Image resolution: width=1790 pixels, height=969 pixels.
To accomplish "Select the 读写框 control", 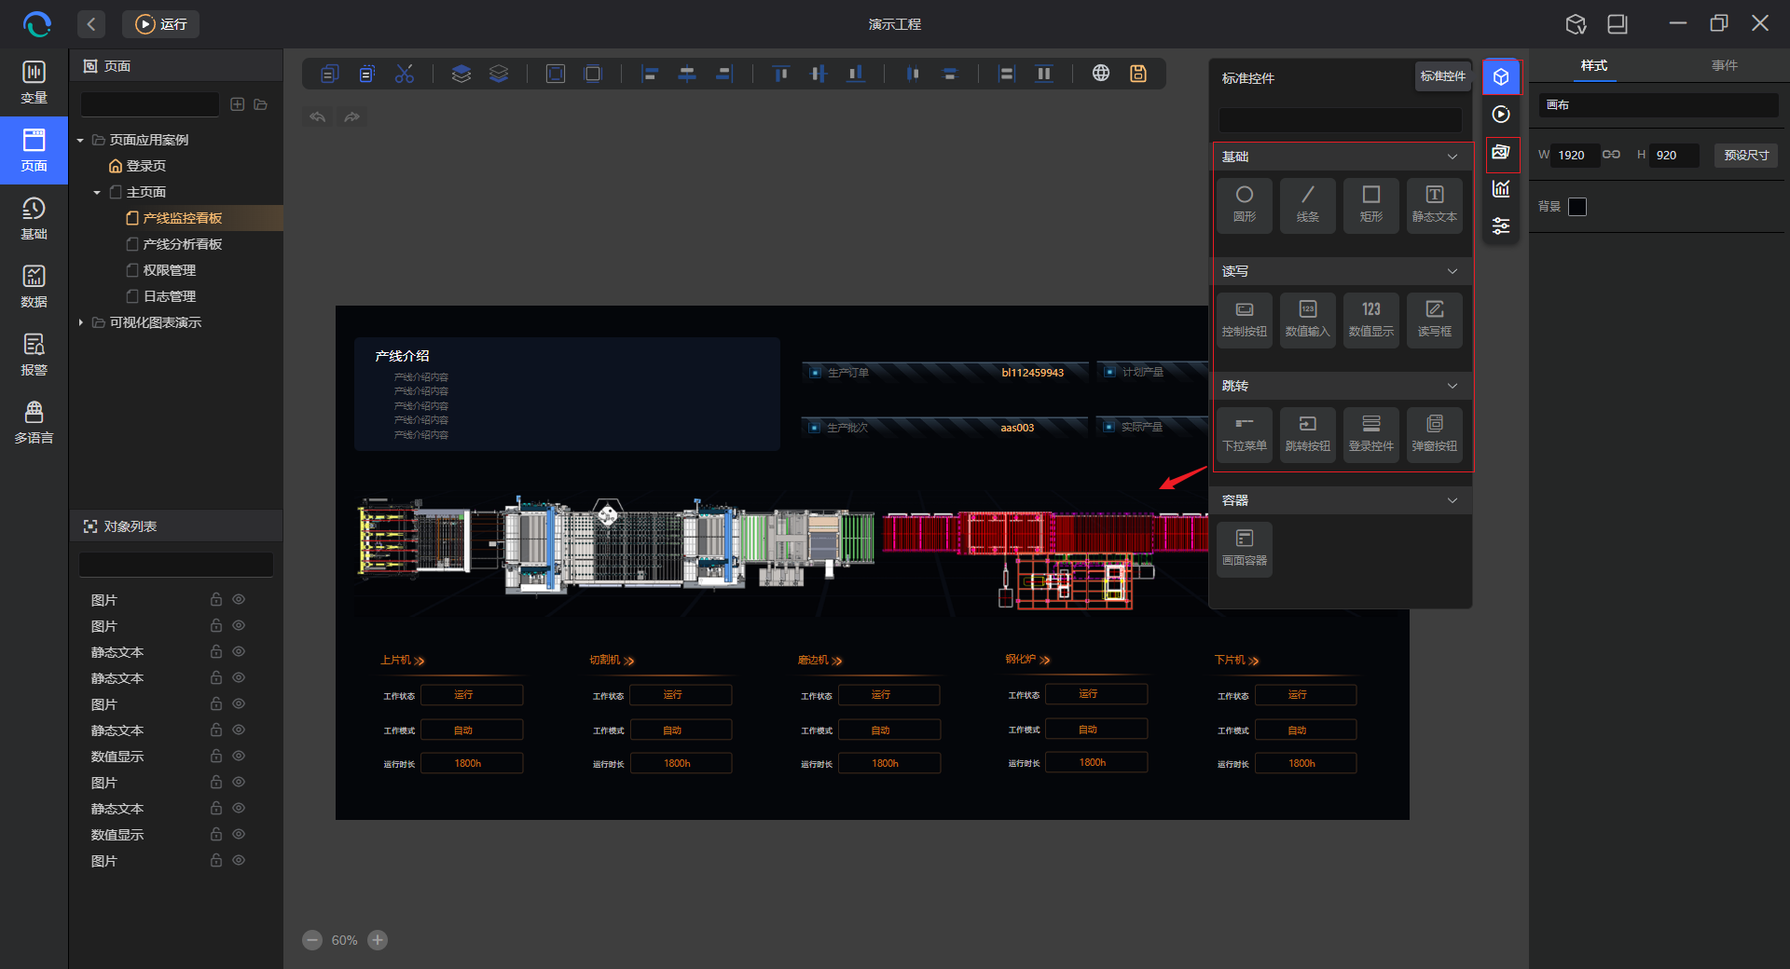I will pos(1435,320).
